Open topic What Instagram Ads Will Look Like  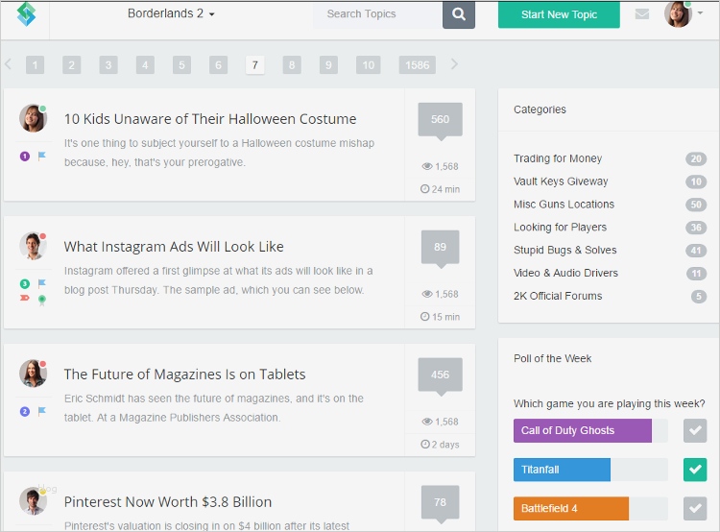click(x=174, y=247)
